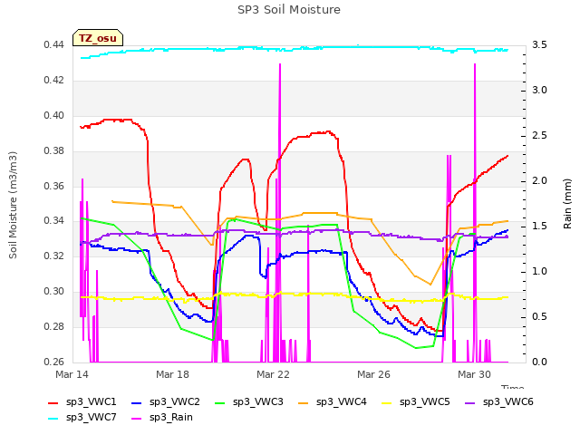Click the magenta sp3_Rain legend swatch
The width and height of the screenshot is (580, 435).
(137, 419)
